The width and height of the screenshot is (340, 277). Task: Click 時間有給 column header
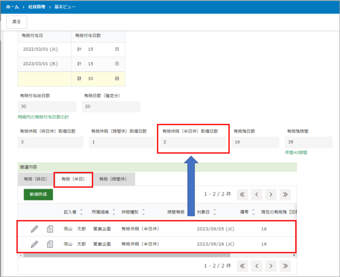click(176, 212)
